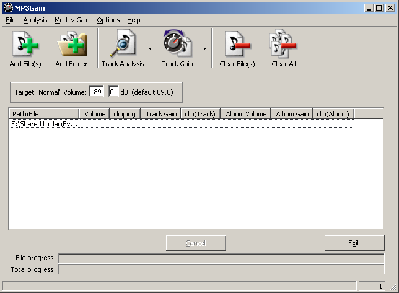Sort by clip(Track) column header

[200, 114]
